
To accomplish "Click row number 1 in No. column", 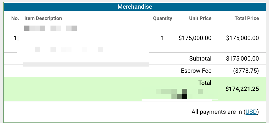I will coord(15,38).
